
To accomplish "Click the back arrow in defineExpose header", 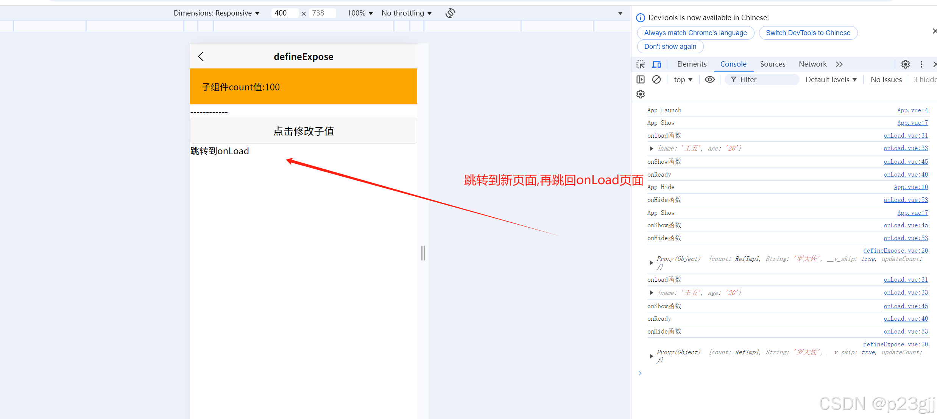I will pyautogui.click(x=201, y=57).
